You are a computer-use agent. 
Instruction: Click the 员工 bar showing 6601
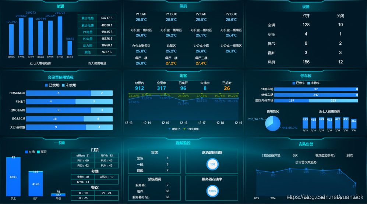tap(13, 177)
